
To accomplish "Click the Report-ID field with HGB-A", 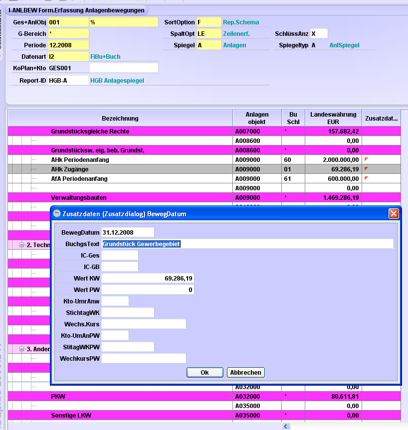I will point(68,81).
